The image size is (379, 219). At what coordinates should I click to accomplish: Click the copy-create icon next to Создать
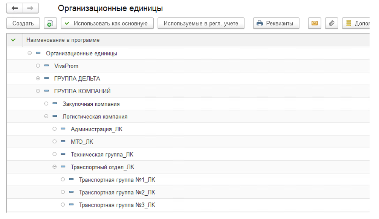(x=50, y=23)
